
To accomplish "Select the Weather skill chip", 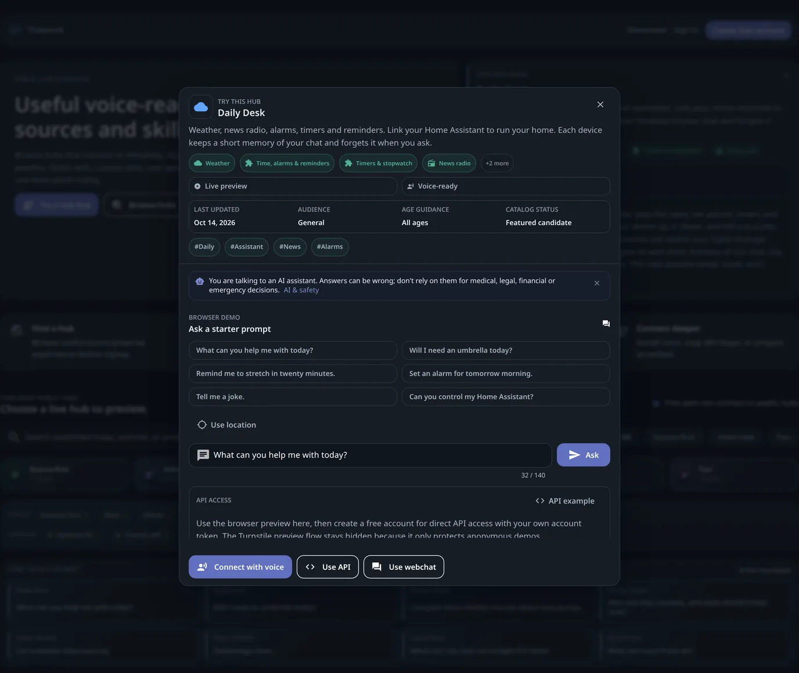I will pos(212,163).
